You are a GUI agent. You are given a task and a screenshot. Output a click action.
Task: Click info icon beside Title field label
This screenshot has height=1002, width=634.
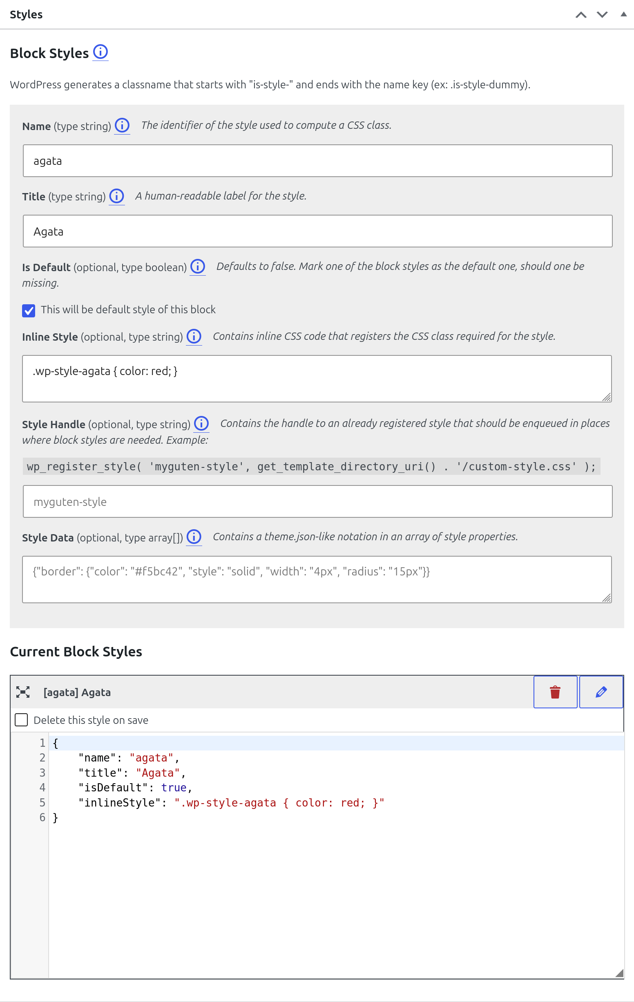pos(117,196)
